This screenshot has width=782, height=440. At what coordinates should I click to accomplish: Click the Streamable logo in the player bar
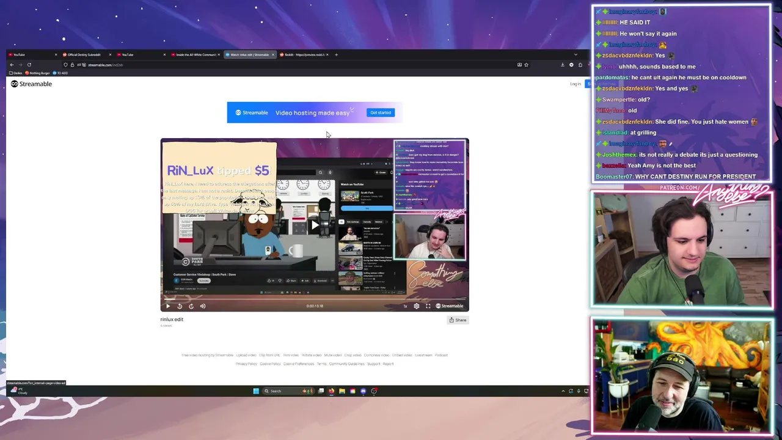point(450,306)
